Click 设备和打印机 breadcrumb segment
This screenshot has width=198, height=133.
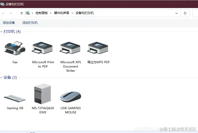pyautogui.click(x=85, y=13)
